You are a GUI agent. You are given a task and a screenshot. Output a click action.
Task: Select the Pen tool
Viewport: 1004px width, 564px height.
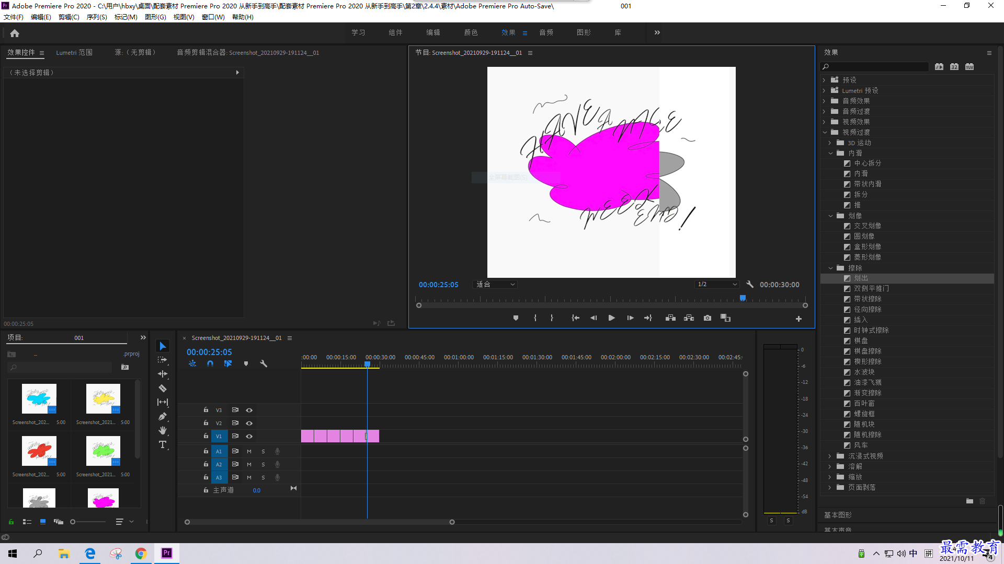point(163,416)
